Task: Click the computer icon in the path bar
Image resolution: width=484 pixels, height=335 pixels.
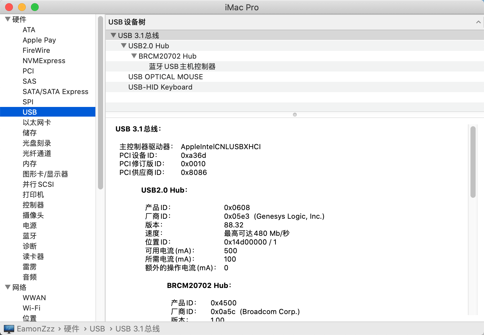Action: (x=9, y=329)
